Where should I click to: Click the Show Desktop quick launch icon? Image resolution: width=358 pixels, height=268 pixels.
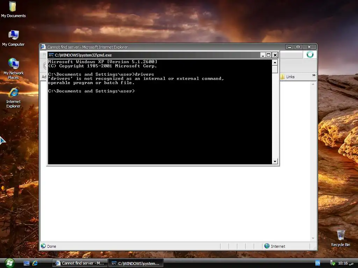27,263
